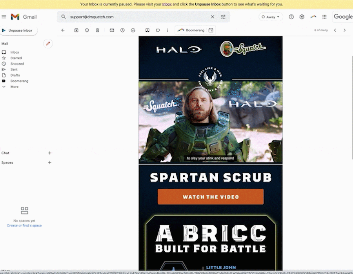The image size is (353, 274).
Task: Open the Snoozed folder
Action: pyautogui.click(x=17, y=64)
